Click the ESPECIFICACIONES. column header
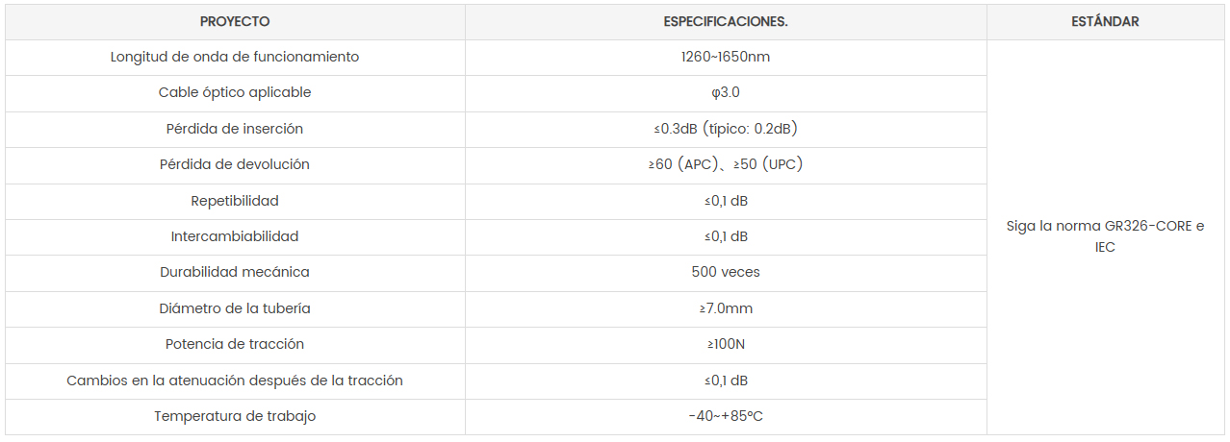 click(x=726, y=21)
